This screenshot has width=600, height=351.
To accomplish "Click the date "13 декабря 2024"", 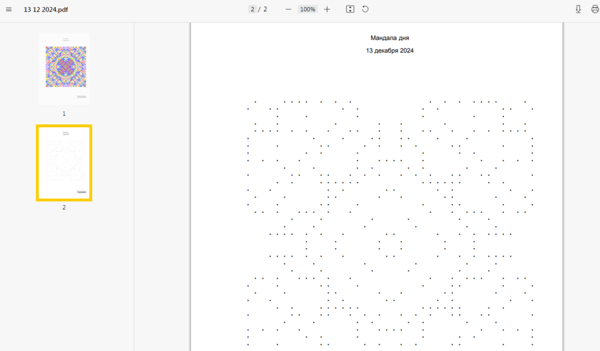I will [x=390, y=51].
